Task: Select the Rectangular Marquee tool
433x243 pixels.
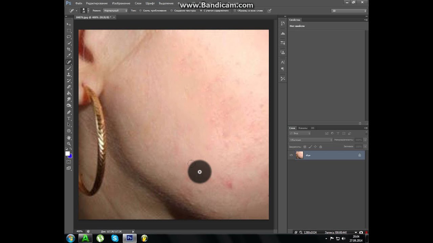Action: pyautogui.click(x=69, y=30)
